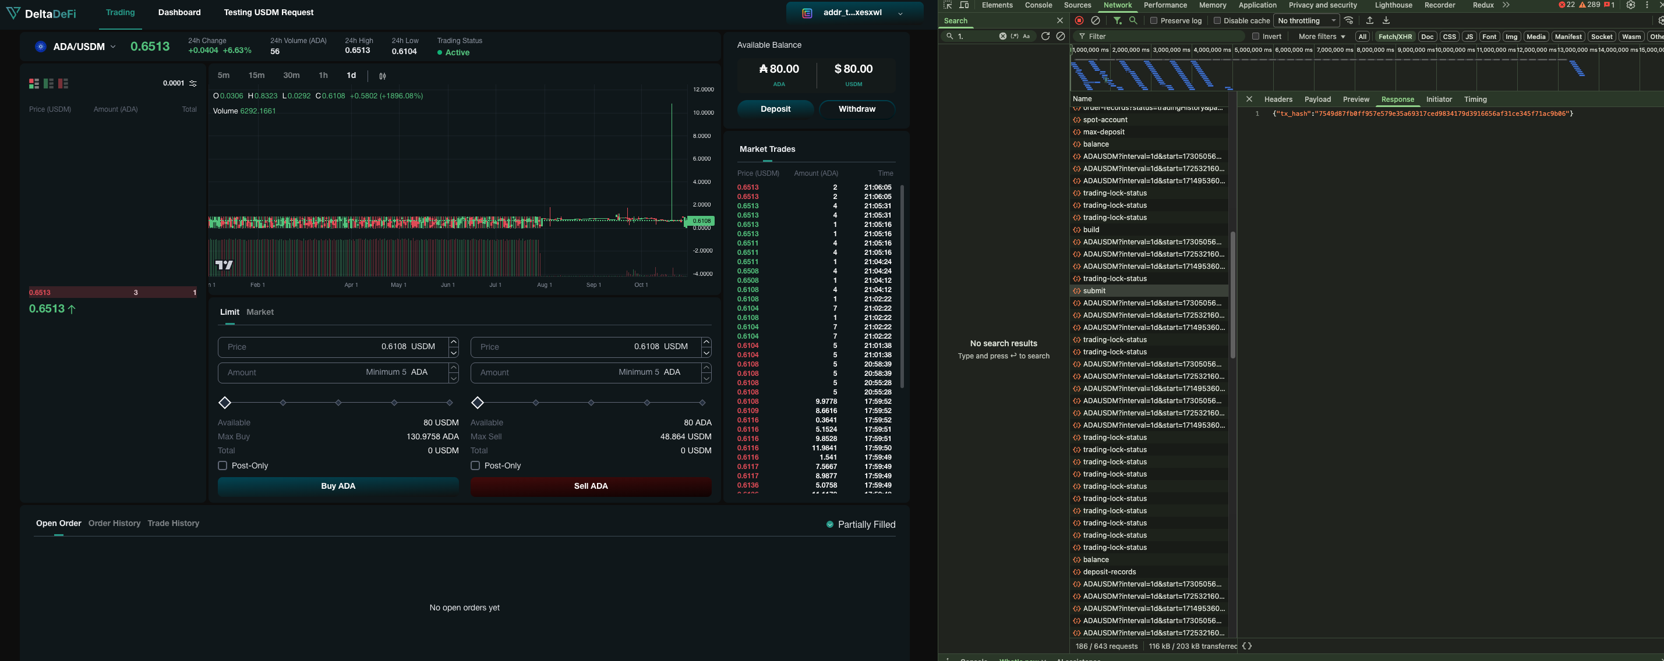Expand the wallet address dropdown
Screen dimensions: 1664x661
click(x=900, y=13)
